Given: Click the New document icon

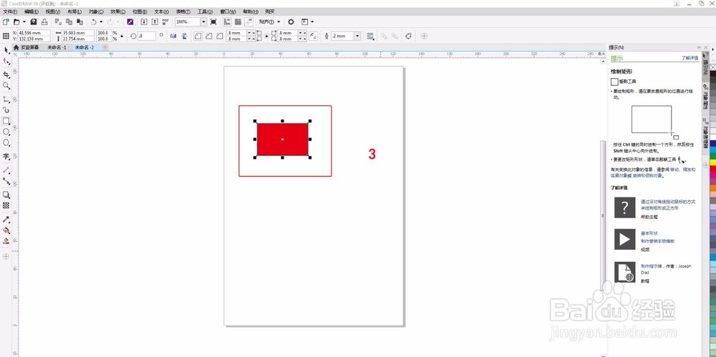Looking at the screenshot, I should [x=6, y=21].
